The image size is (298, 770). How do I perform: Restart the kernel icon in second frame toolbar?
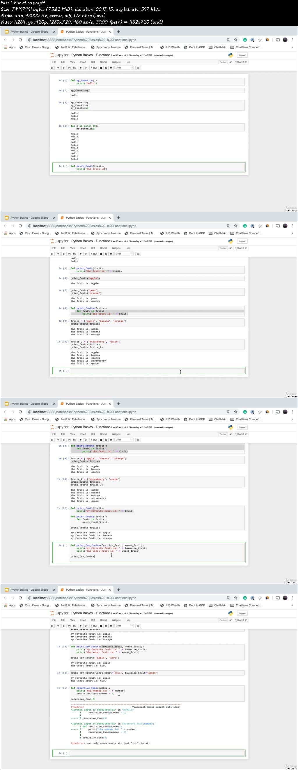[x=106, y=254]
